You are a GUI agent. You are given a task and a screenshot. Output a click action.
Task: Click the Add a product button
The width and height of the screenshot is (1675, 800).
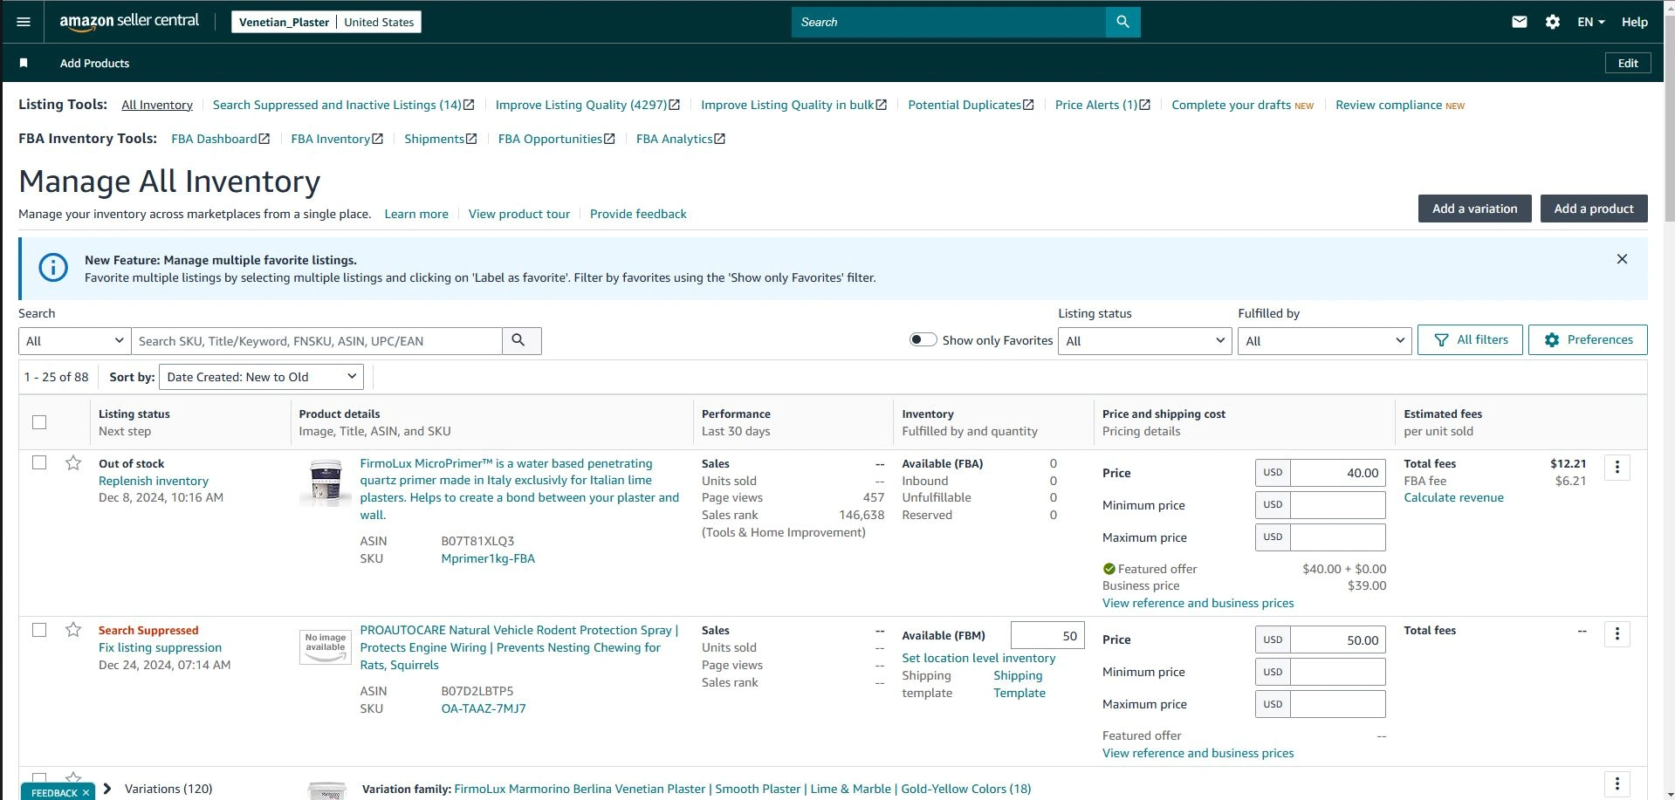[x=1594, y=209]
